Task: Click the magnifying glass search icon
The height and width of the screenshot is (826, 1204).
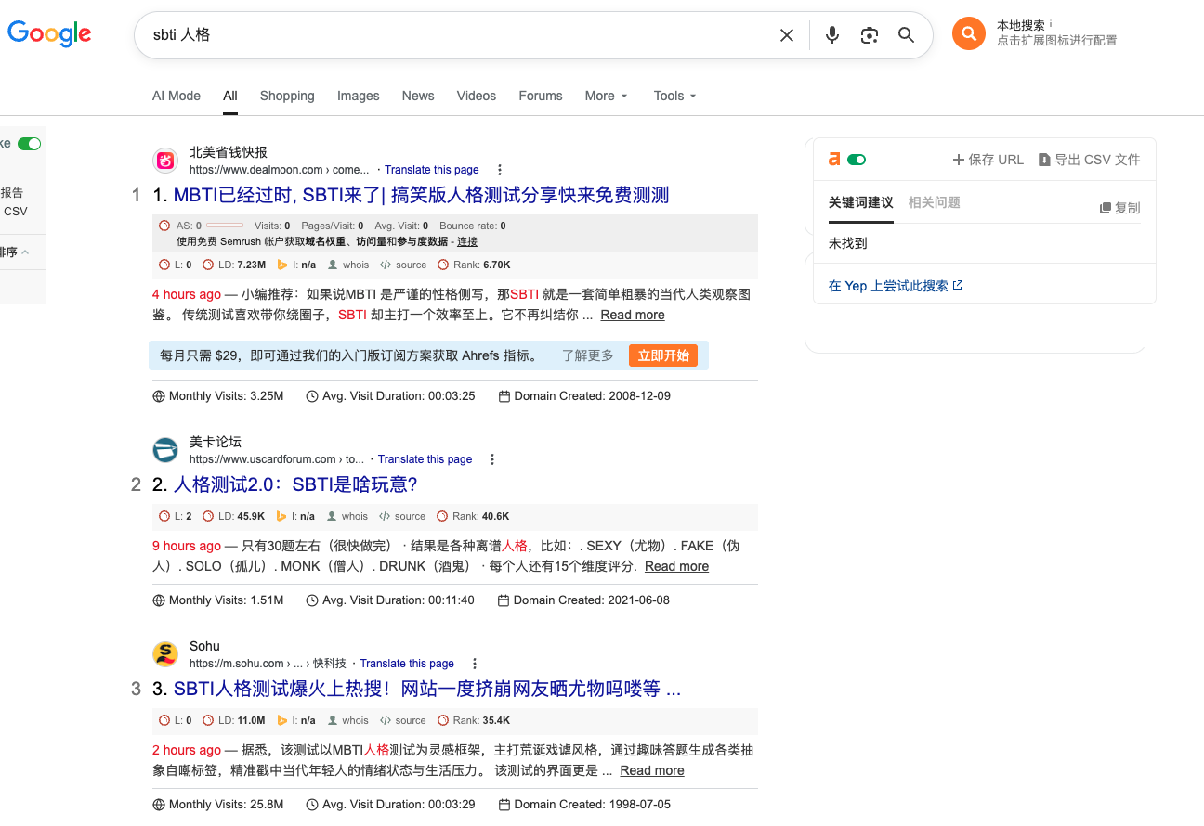Action: tap(906, 35)
